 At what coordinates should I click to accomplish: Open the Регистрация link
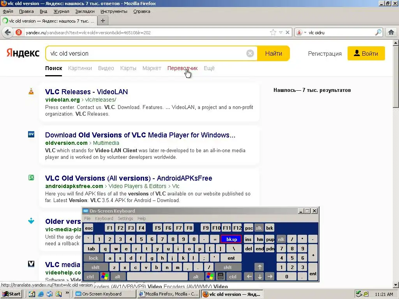pyautogui.click(x=325, y=54)
